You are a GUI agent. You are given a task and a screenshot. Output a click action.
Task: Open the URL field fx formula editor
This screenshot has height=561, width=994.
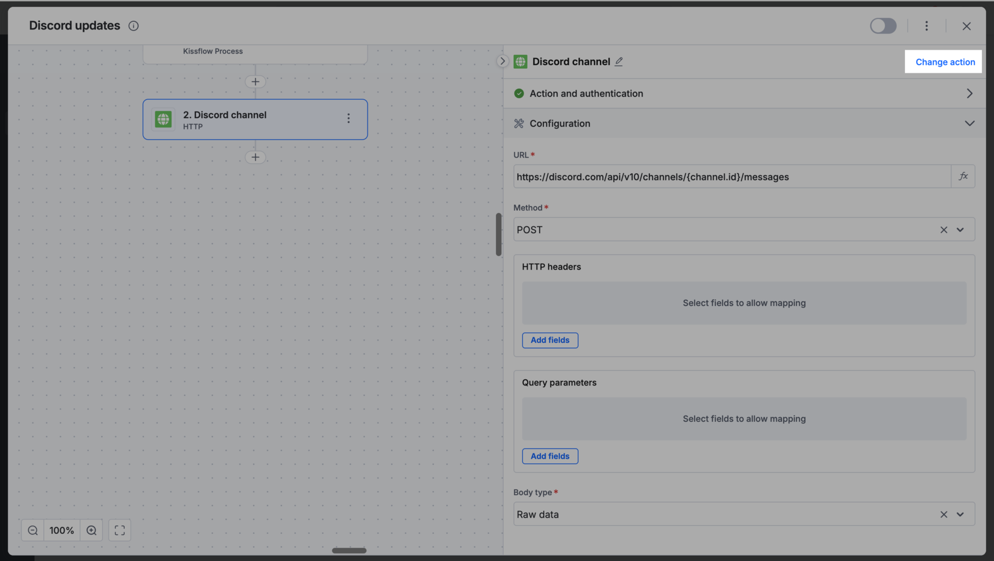[963, 177]
